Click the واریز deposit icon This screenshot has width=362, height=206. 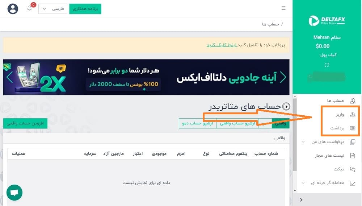(353, 115)
